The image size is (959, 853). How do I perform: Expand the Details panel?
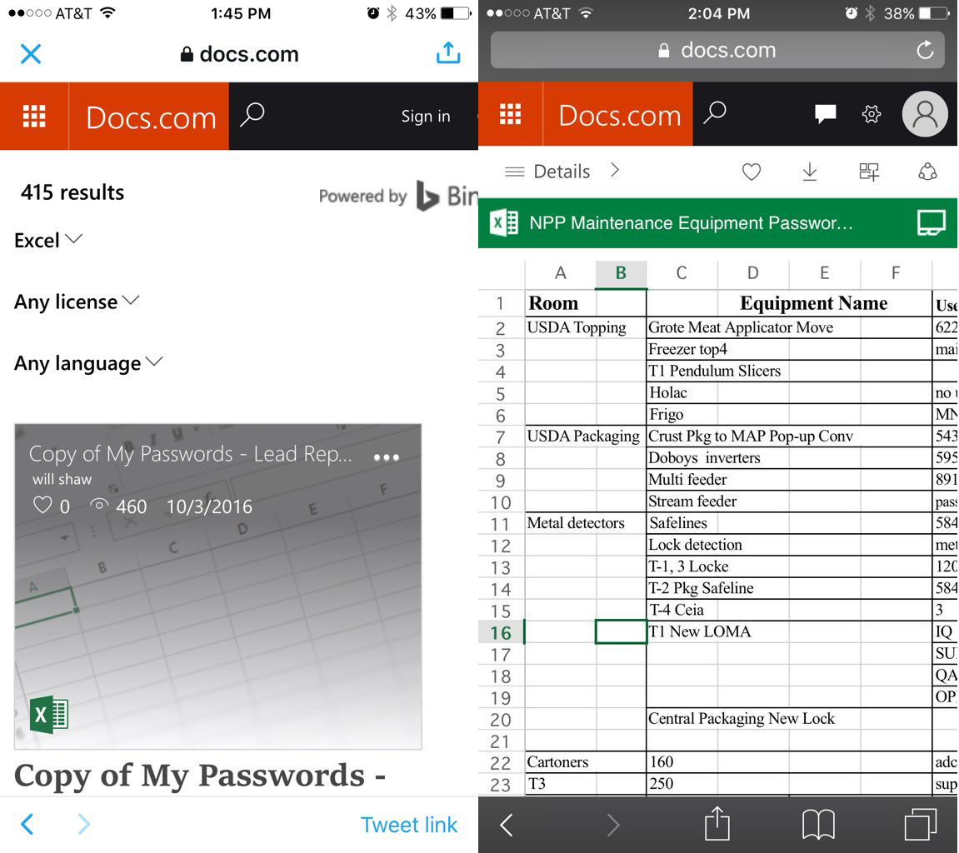[547, 172]
